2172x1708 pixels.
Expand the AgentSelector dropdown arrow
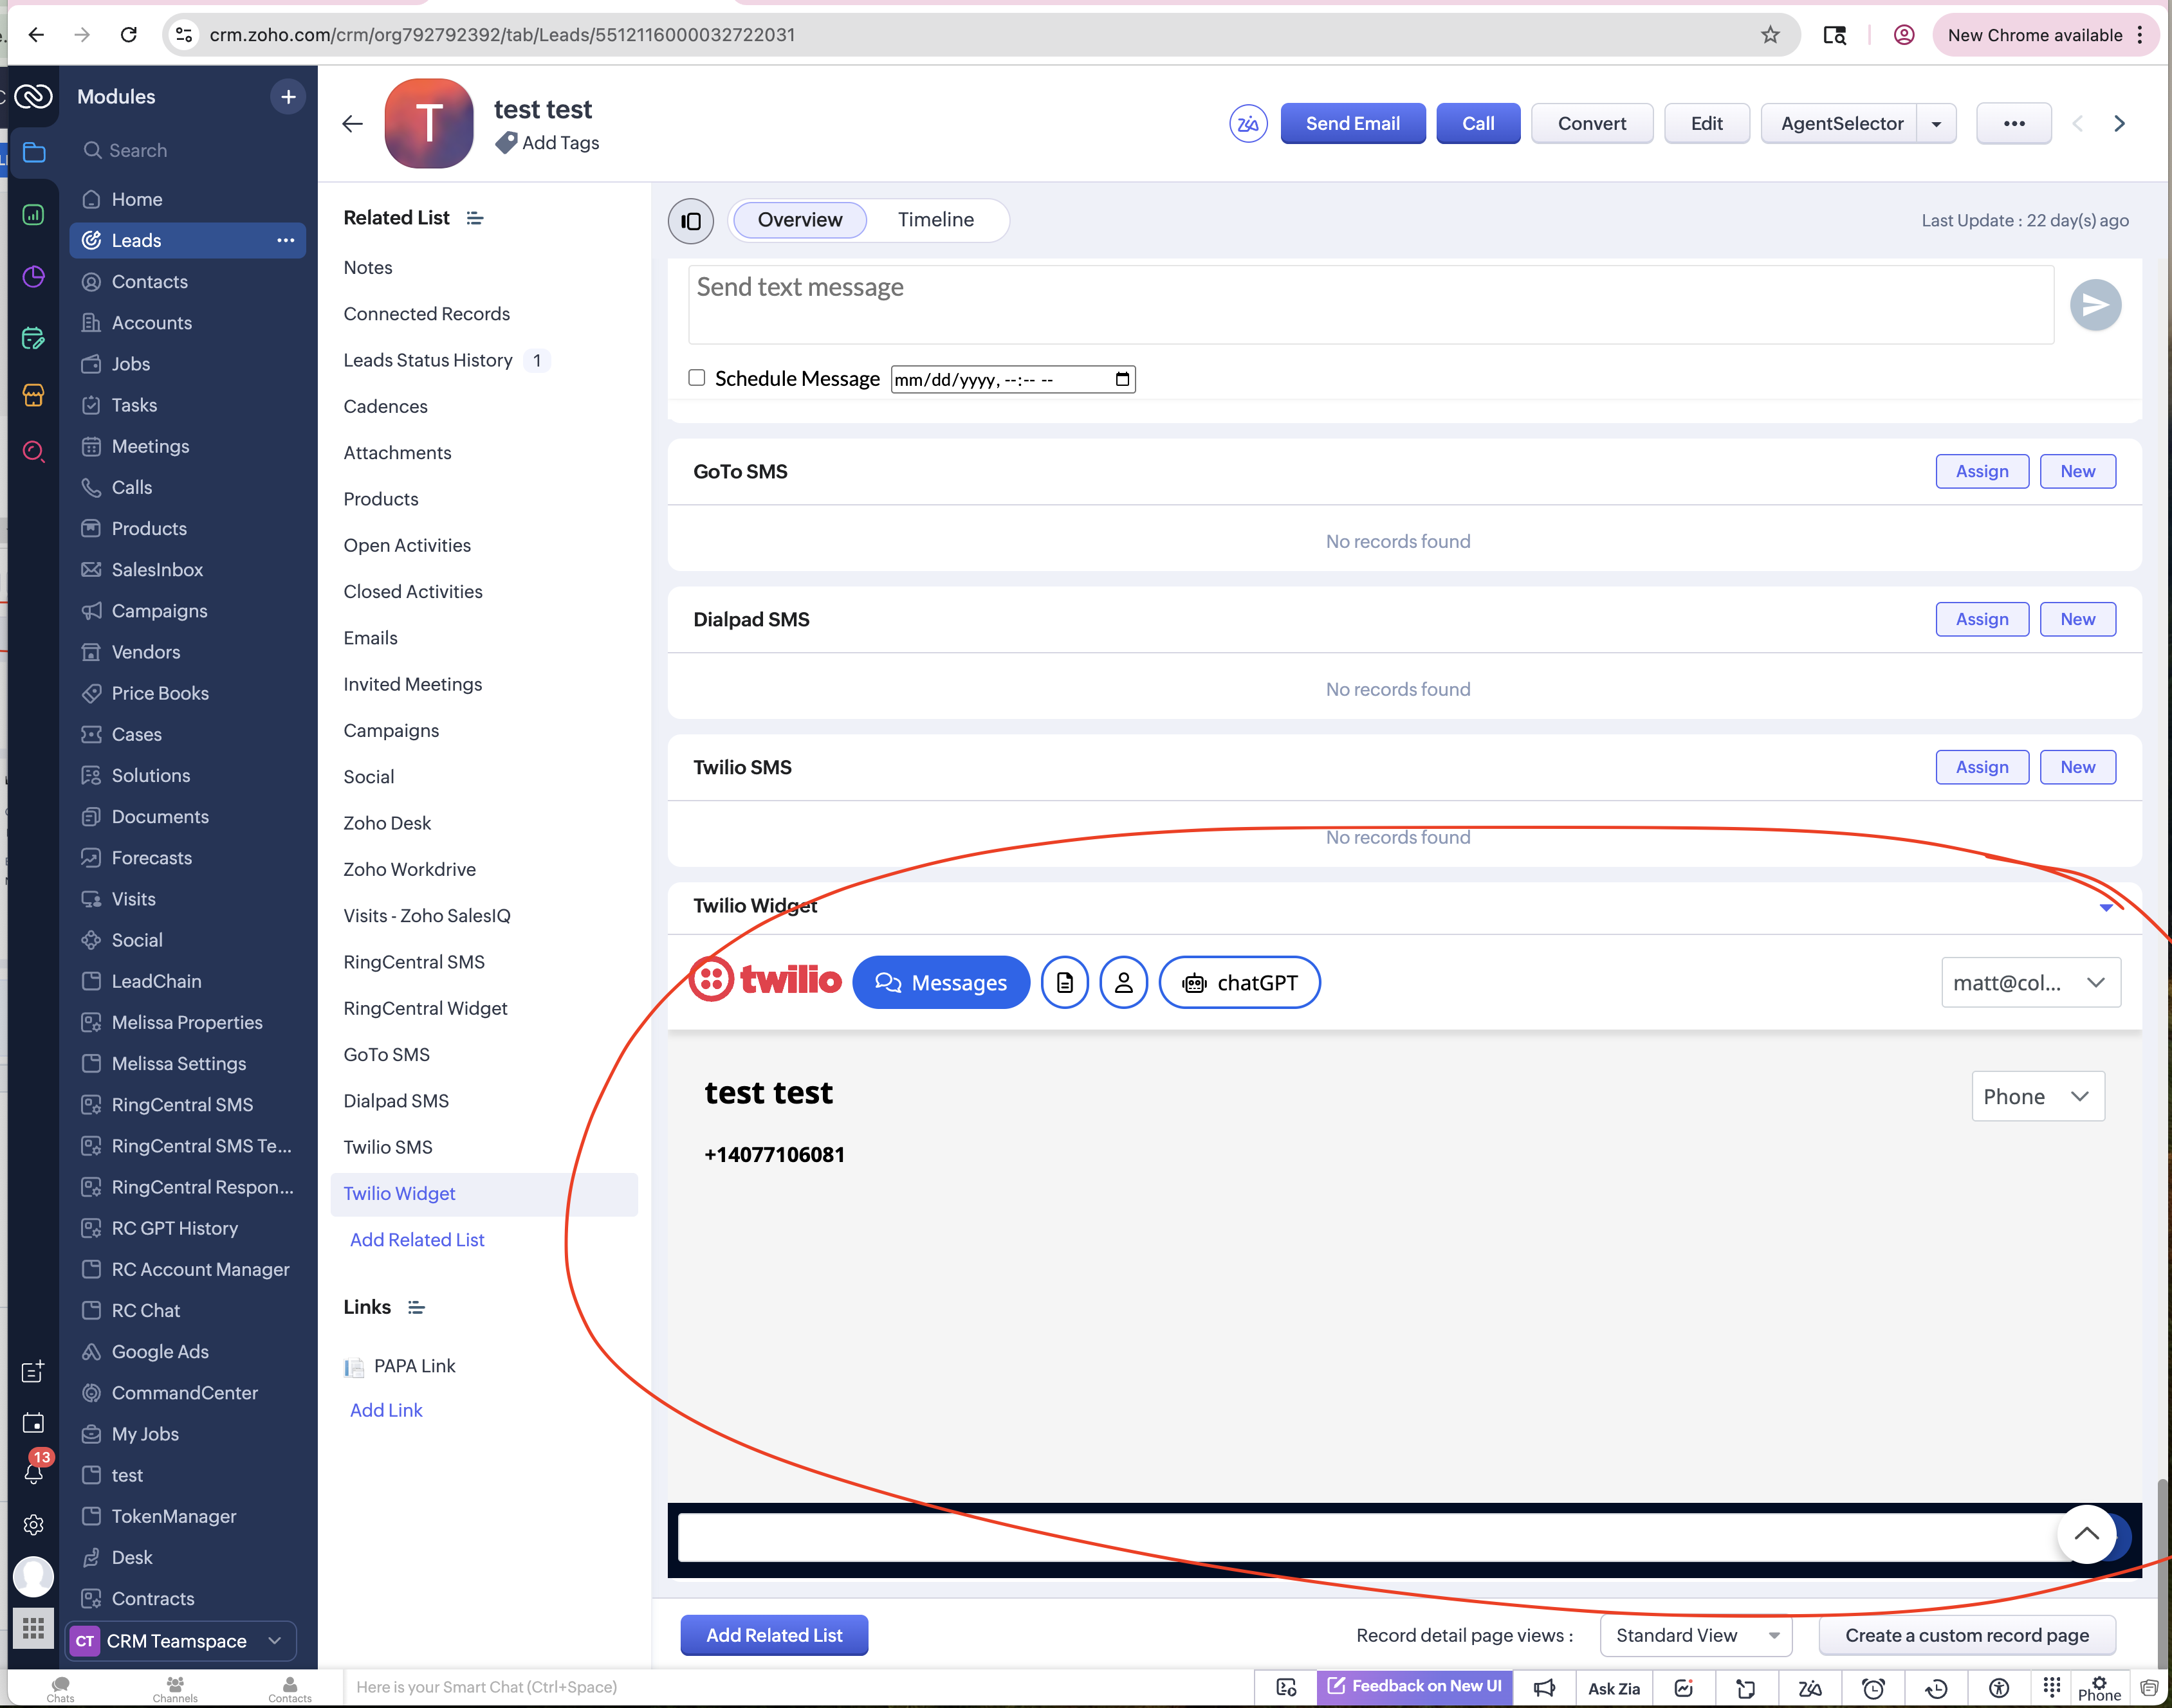[x=1936, y=124]
